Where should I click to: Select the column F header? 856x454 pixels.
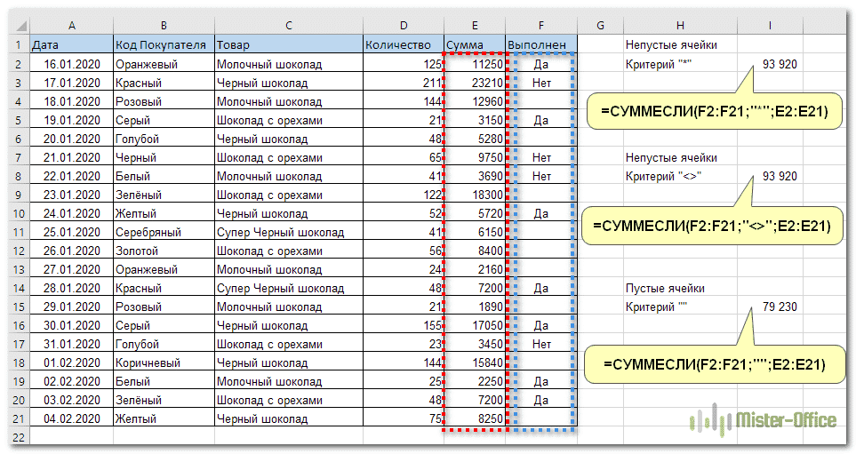tap(540, 27)
